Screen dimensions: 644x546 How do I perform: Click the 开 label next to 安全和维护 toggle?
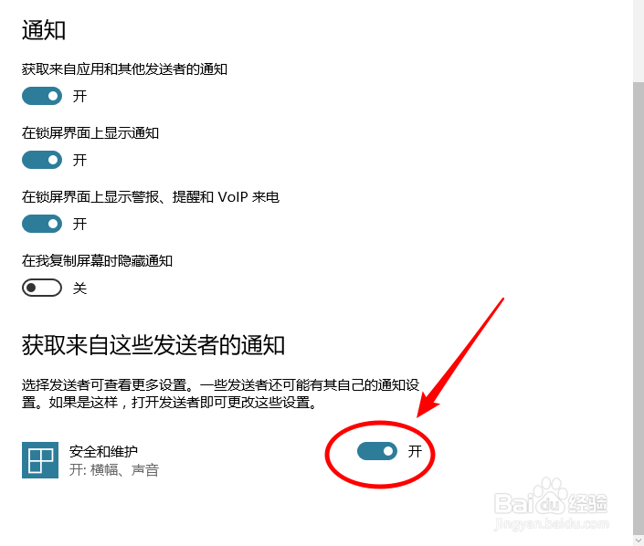point(415,452)
